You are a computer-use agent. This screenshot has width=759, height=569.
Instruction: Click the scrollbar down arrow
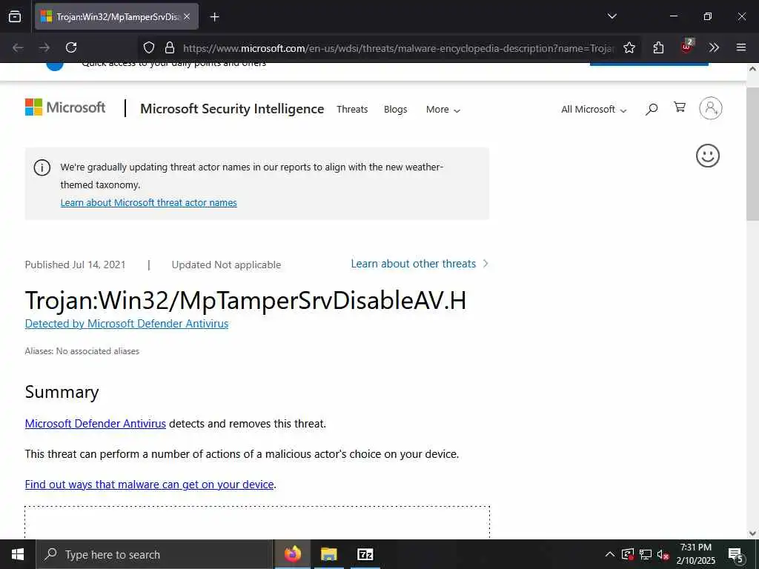point(752,533)
